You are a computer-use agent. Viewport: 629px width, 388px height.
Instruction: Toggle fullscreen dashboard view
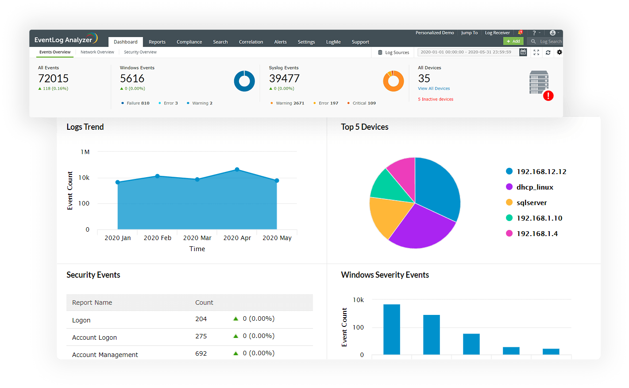point(536,52)
